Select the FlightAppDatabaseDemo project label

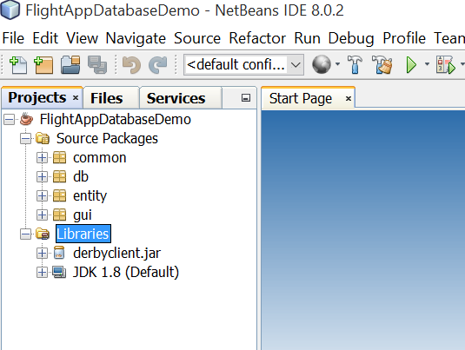[x=116, y=119]
